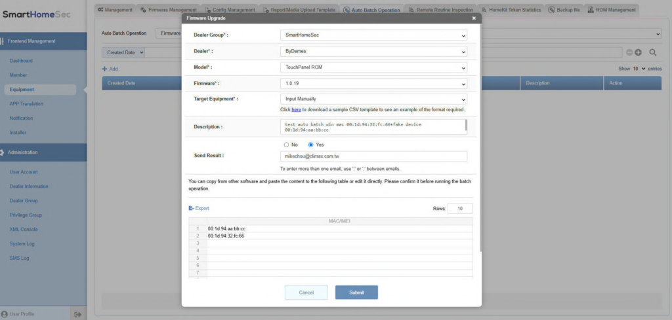Select MAC cell 00:1d:94:32:fc:66
This screenshot has height=320, width=672.
click(x=340, y=236)
